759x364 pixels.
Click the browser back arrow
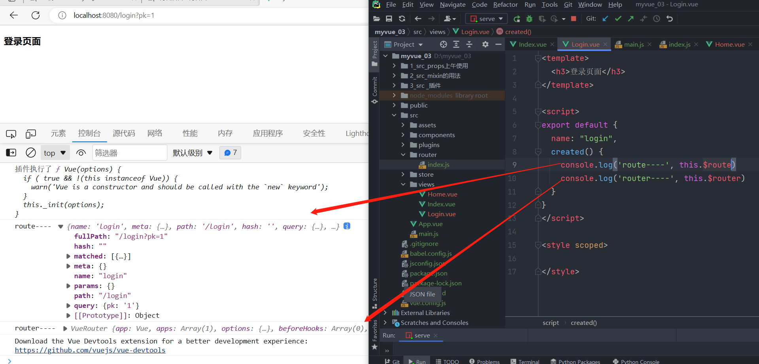14,15
